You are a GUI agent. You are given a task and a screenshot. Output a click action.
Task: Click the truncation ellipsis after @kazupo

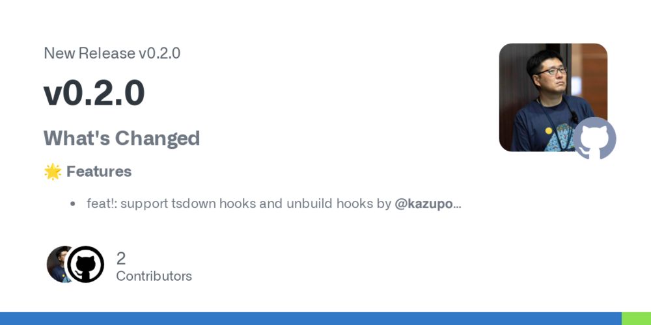pyautogui.click(x=458, y=204)
